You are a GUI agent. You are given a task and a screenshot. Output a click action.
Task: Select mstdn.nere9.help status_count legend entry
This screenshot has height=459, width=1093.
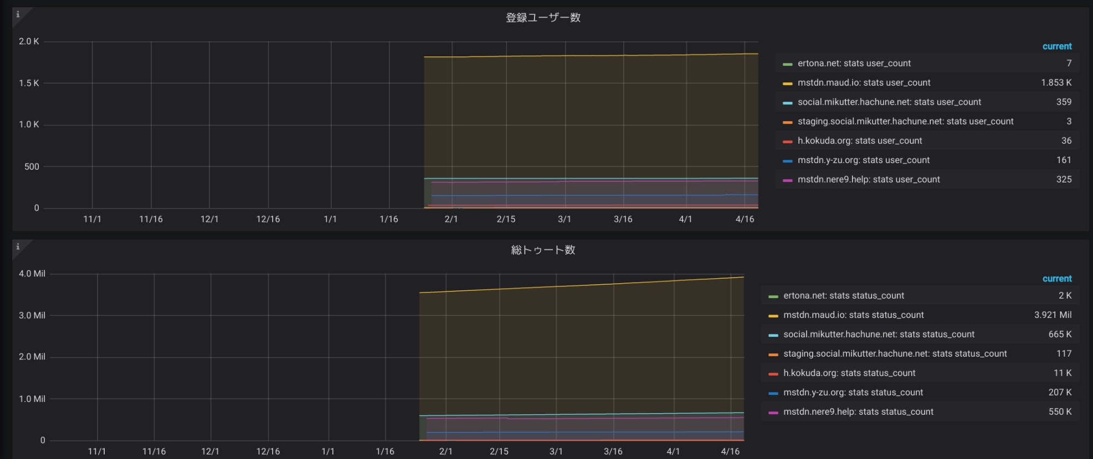pyautogui.click(x=858, y=412)
